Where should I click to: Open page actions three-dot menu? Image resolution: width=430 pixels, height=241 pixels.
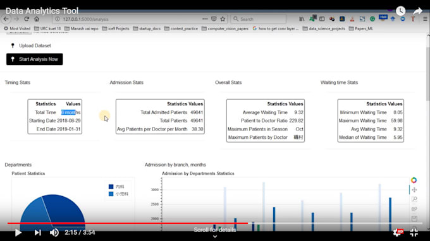(x=205, y=19)
